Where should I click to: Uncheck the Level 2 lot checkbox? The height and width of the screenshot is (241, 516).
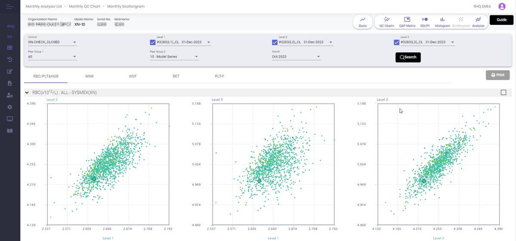click(x=275, y=42)
